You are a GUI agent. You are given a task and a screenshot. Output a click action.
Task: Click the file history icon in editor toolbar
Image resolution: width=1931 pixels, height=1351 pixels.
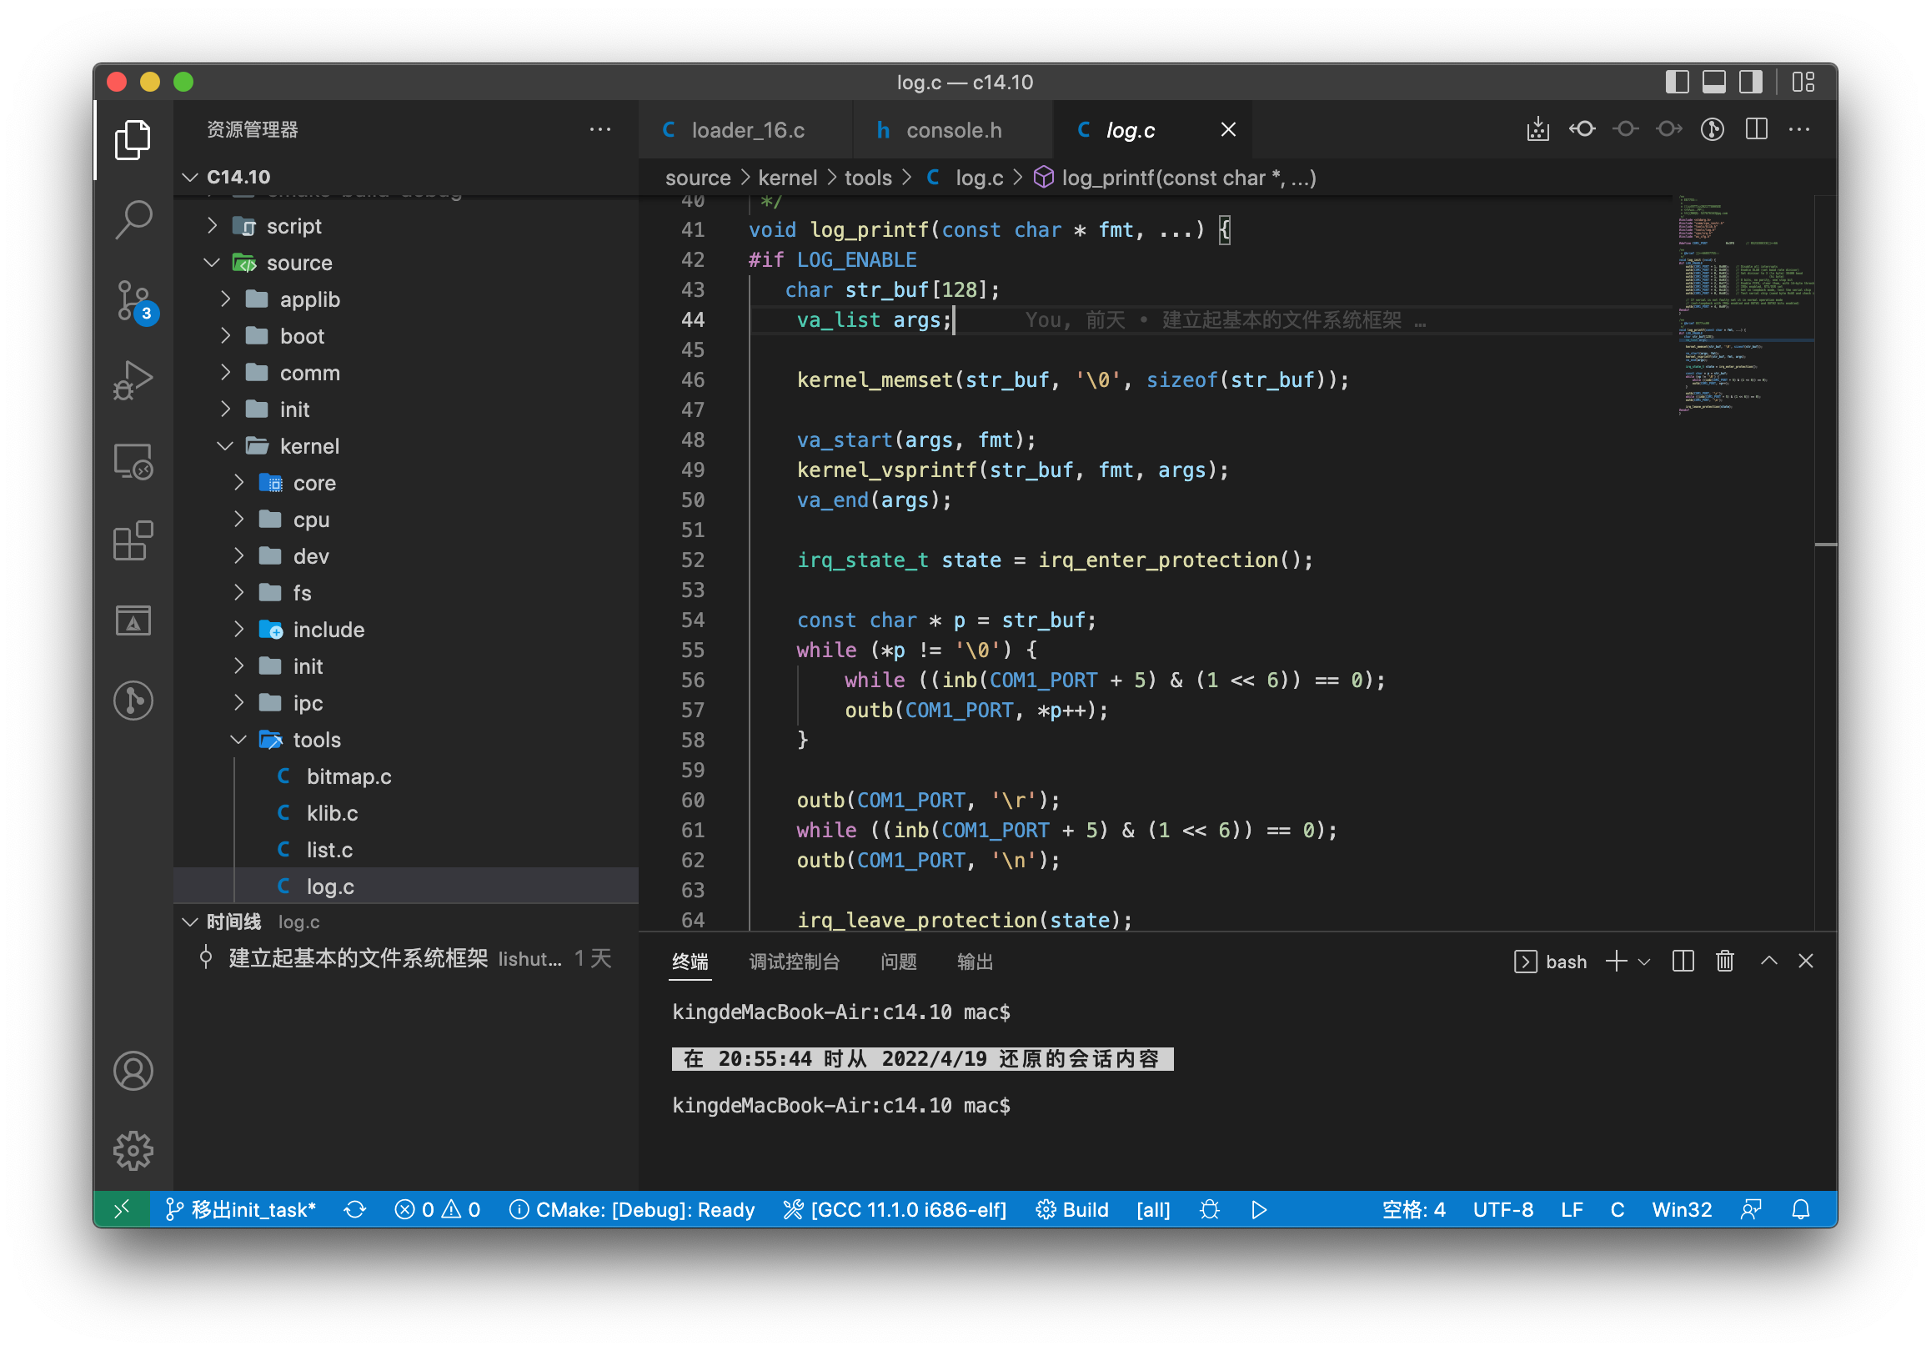pos(1713,128)
